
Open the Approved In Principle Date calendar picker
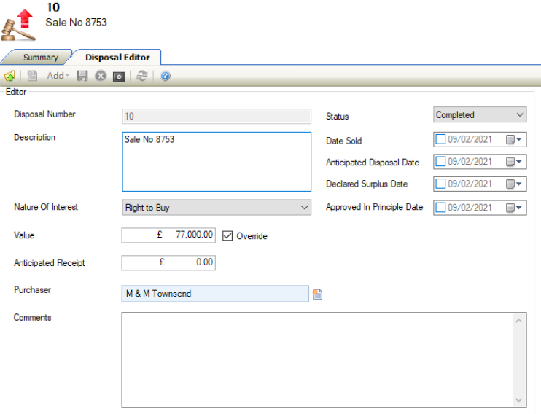514,208
